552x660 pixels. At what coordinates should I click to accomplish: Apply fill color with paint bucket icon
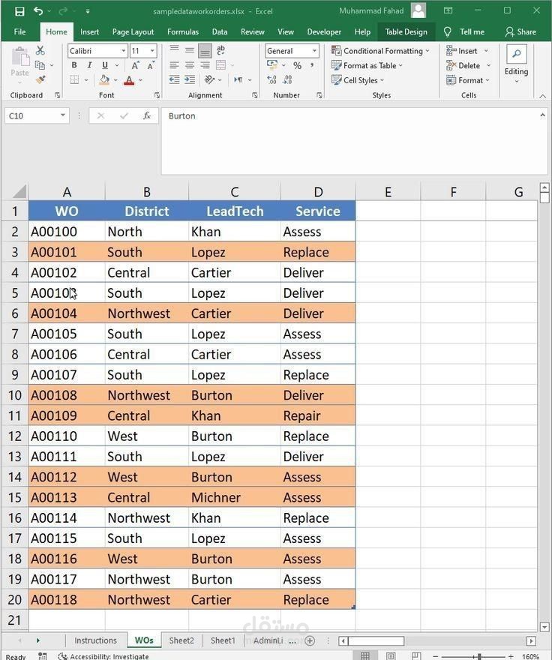click(104, 79)
